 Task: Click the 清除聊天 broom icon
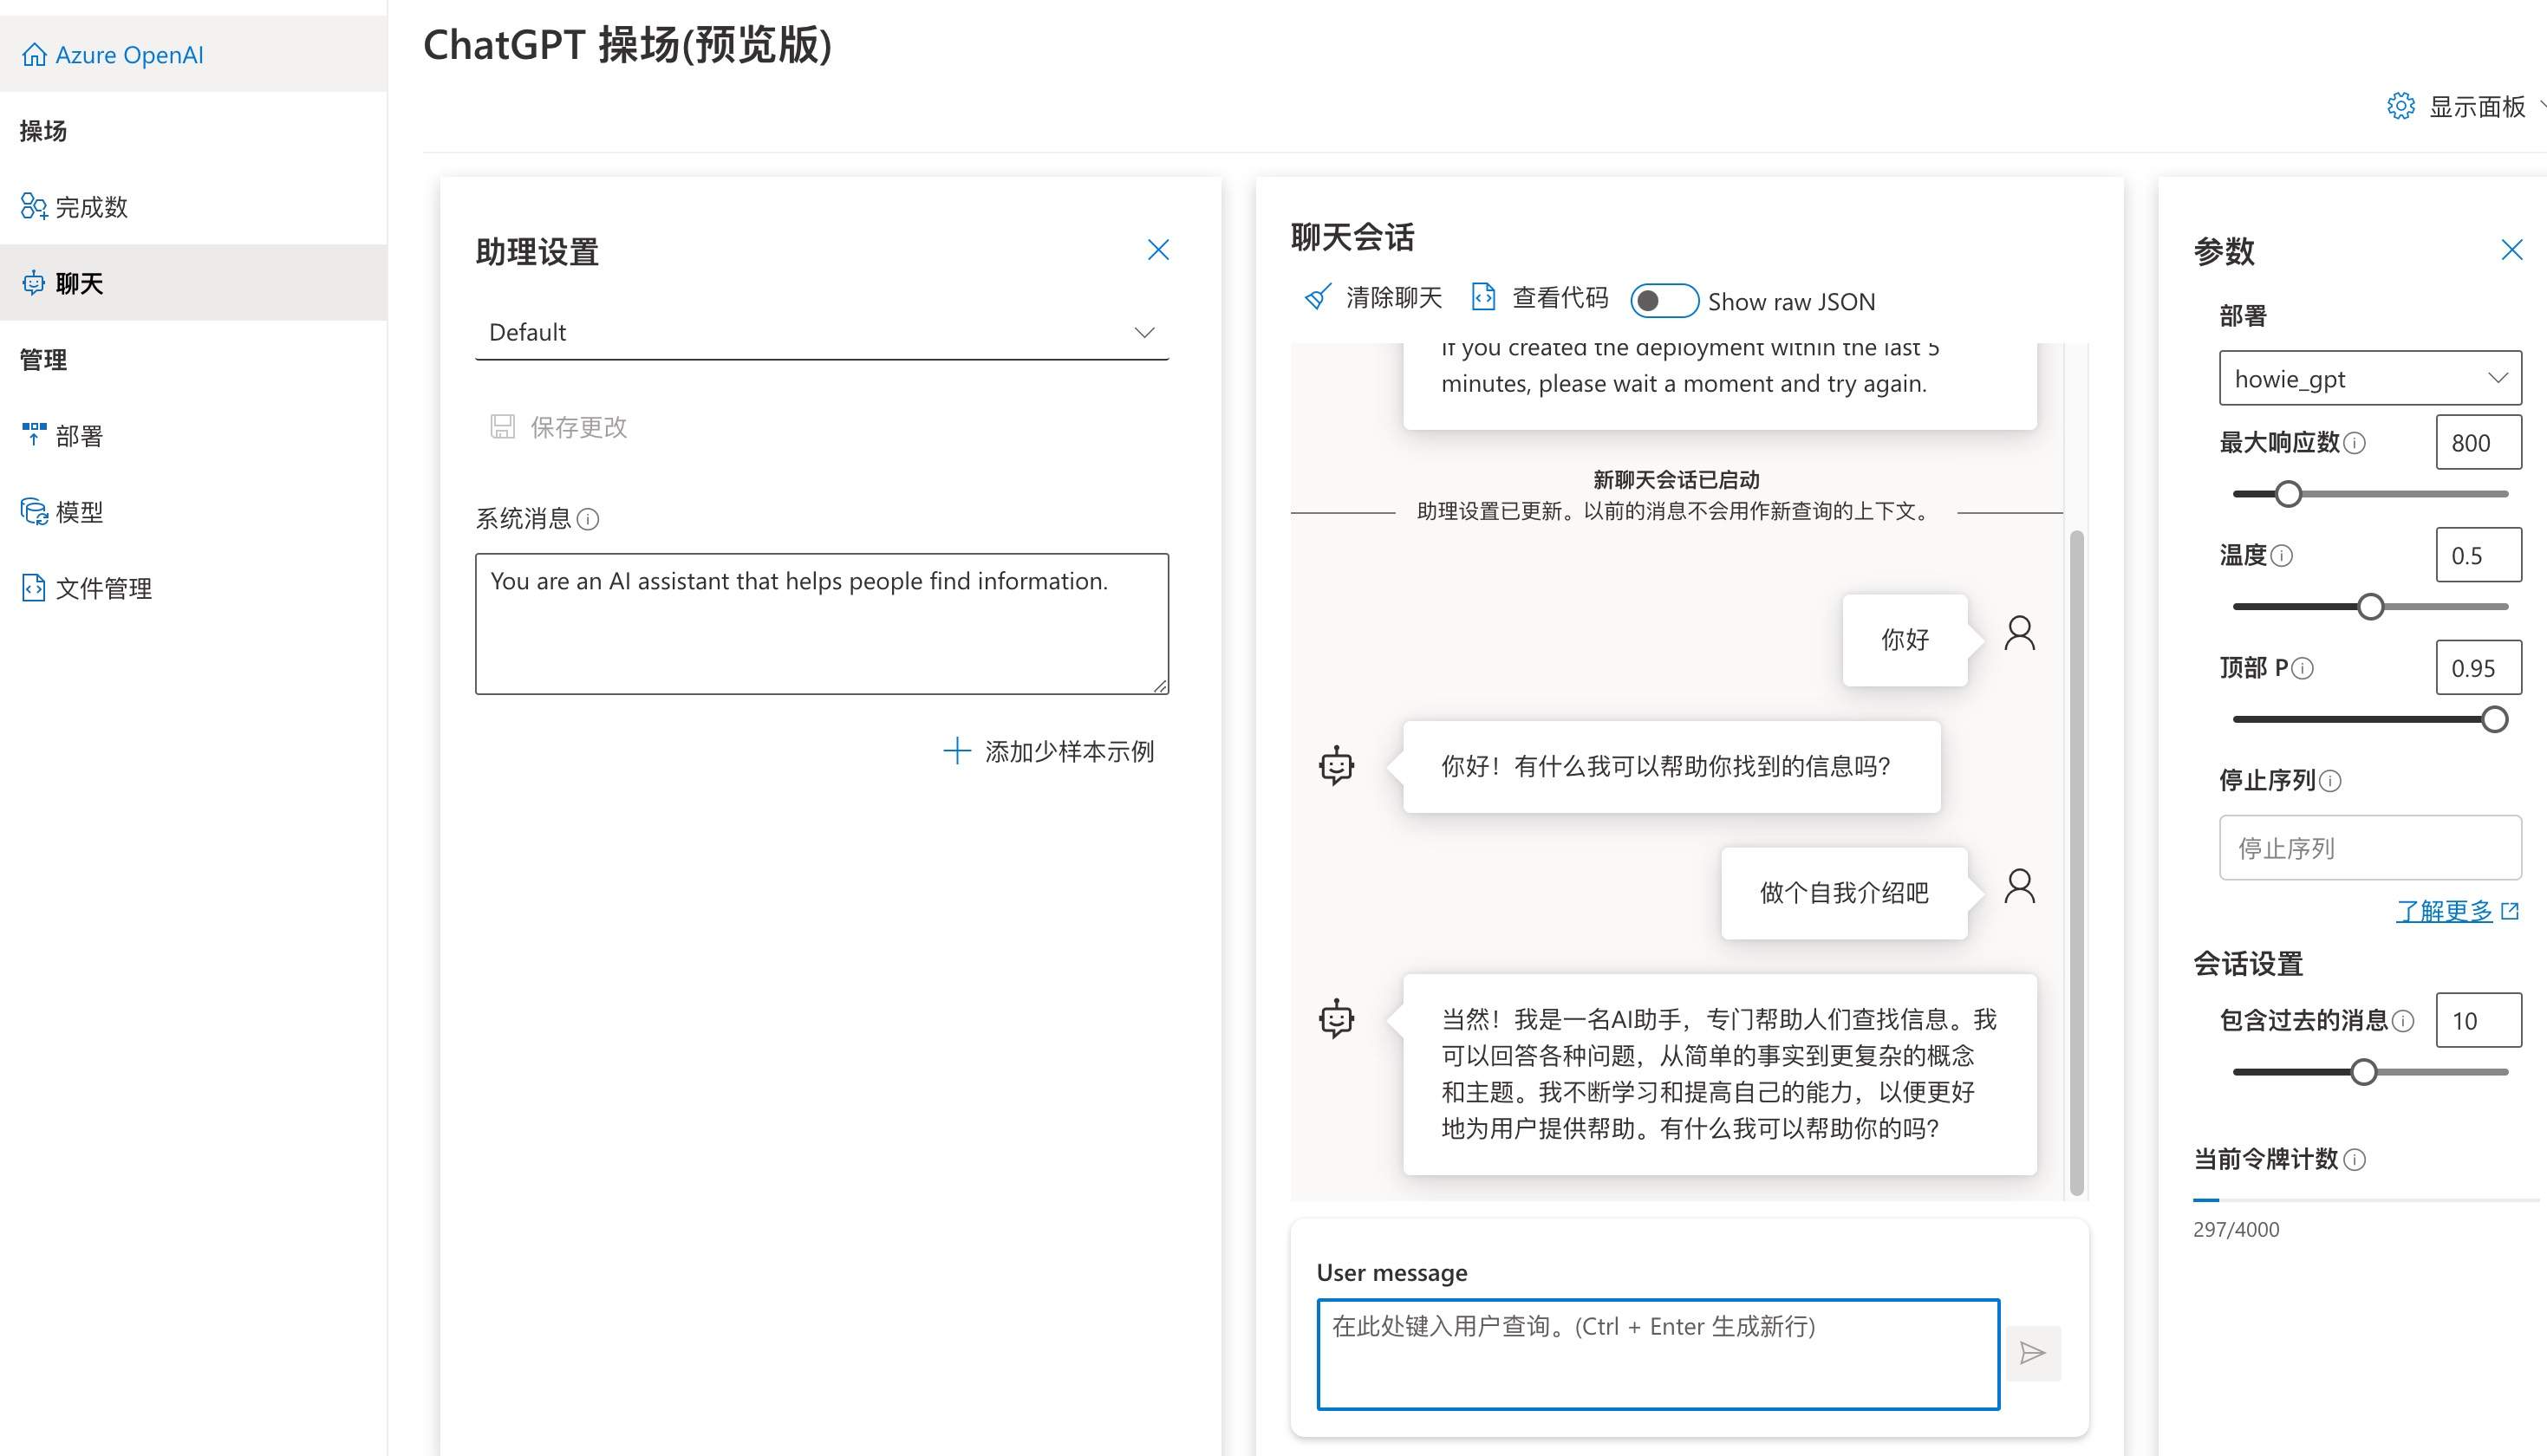1318,297
